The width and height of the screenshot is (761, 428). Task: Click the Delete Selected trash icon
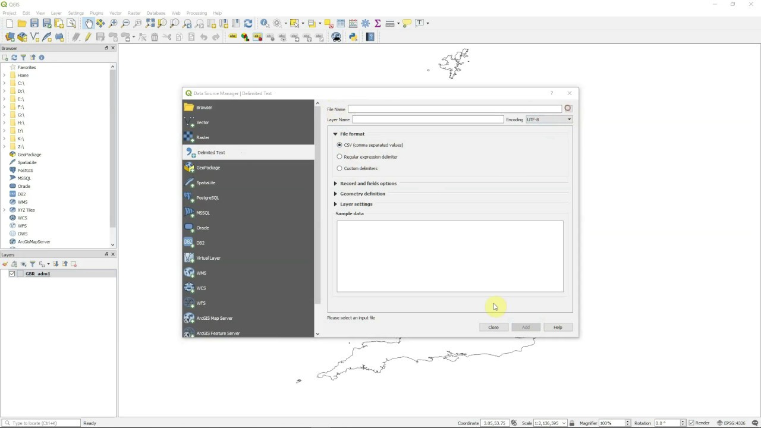(x=155, y=37)
